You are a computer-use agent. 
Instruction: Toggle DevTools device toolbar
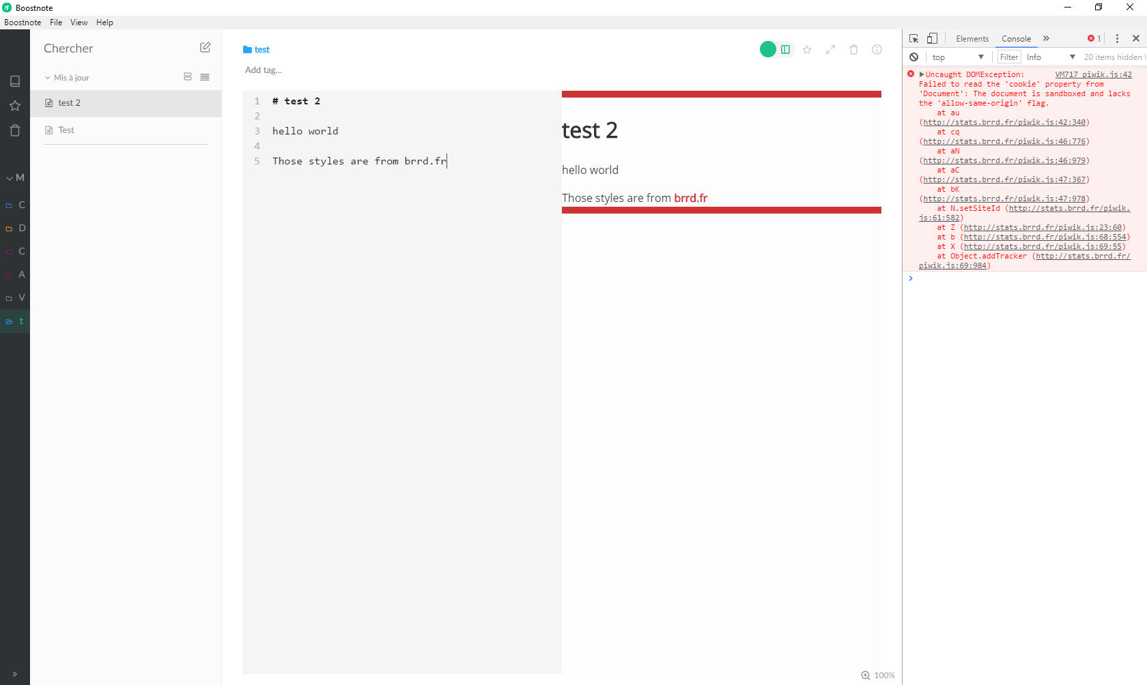pyautogui.click(x=933, y=39)
